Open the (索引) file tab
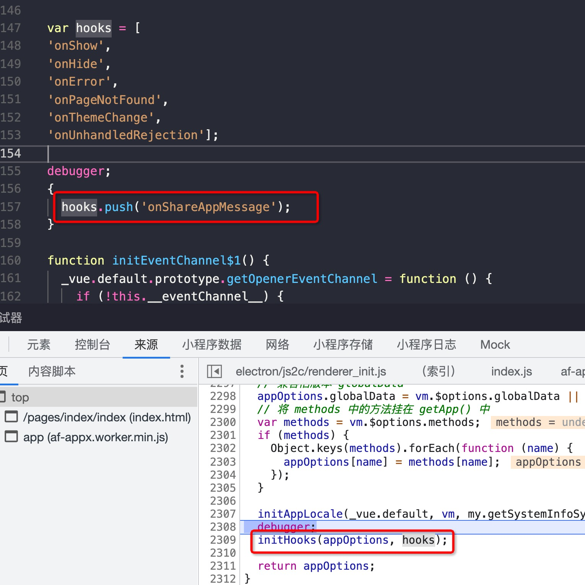Viewport: 585px width, 585px height. (x=438, y=371)
